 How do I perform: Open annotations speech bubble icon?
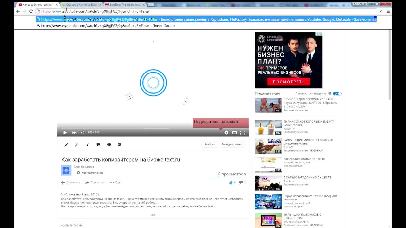click(x=98, y=145)
